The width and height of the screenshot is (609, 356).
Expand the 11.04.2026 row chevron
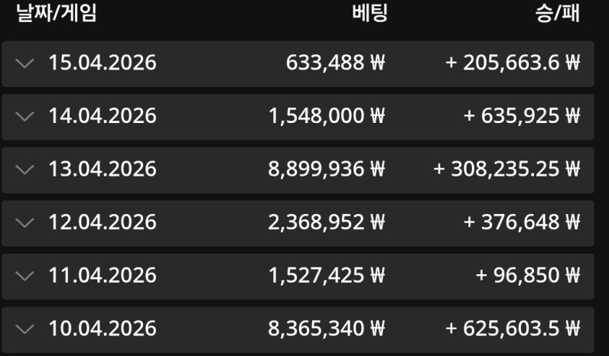24,275
